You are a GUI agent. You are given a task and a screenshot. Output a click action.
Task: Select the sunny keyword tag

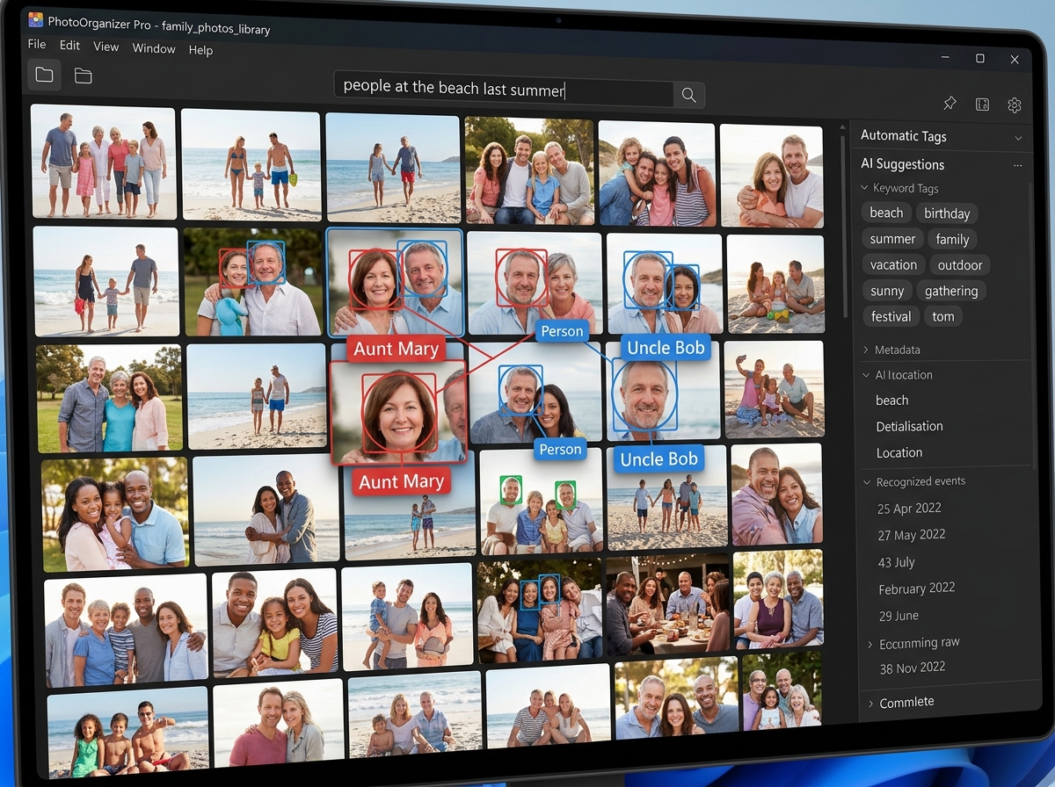tap(887, 291)
